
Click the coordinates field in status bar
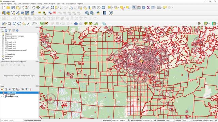click(x=119, y=121)
